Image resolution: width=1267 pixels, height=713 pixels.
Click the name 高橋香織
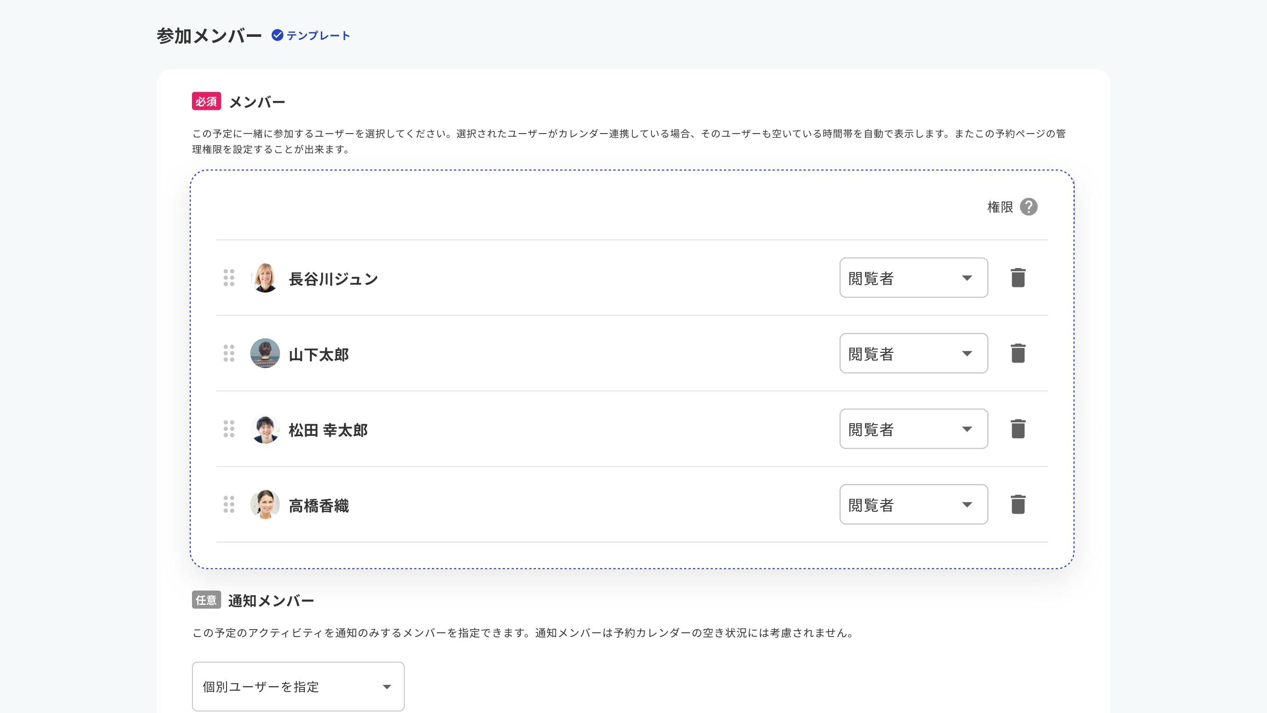coord(319,505)
